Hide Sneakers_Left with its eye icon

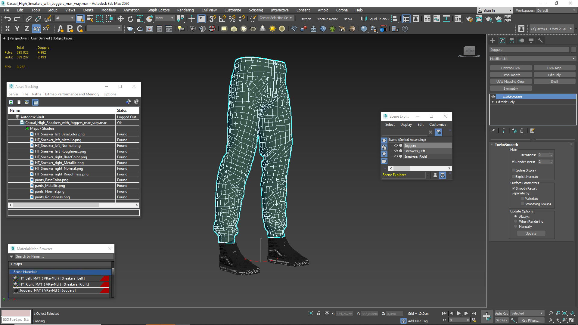tap(396, 151)
